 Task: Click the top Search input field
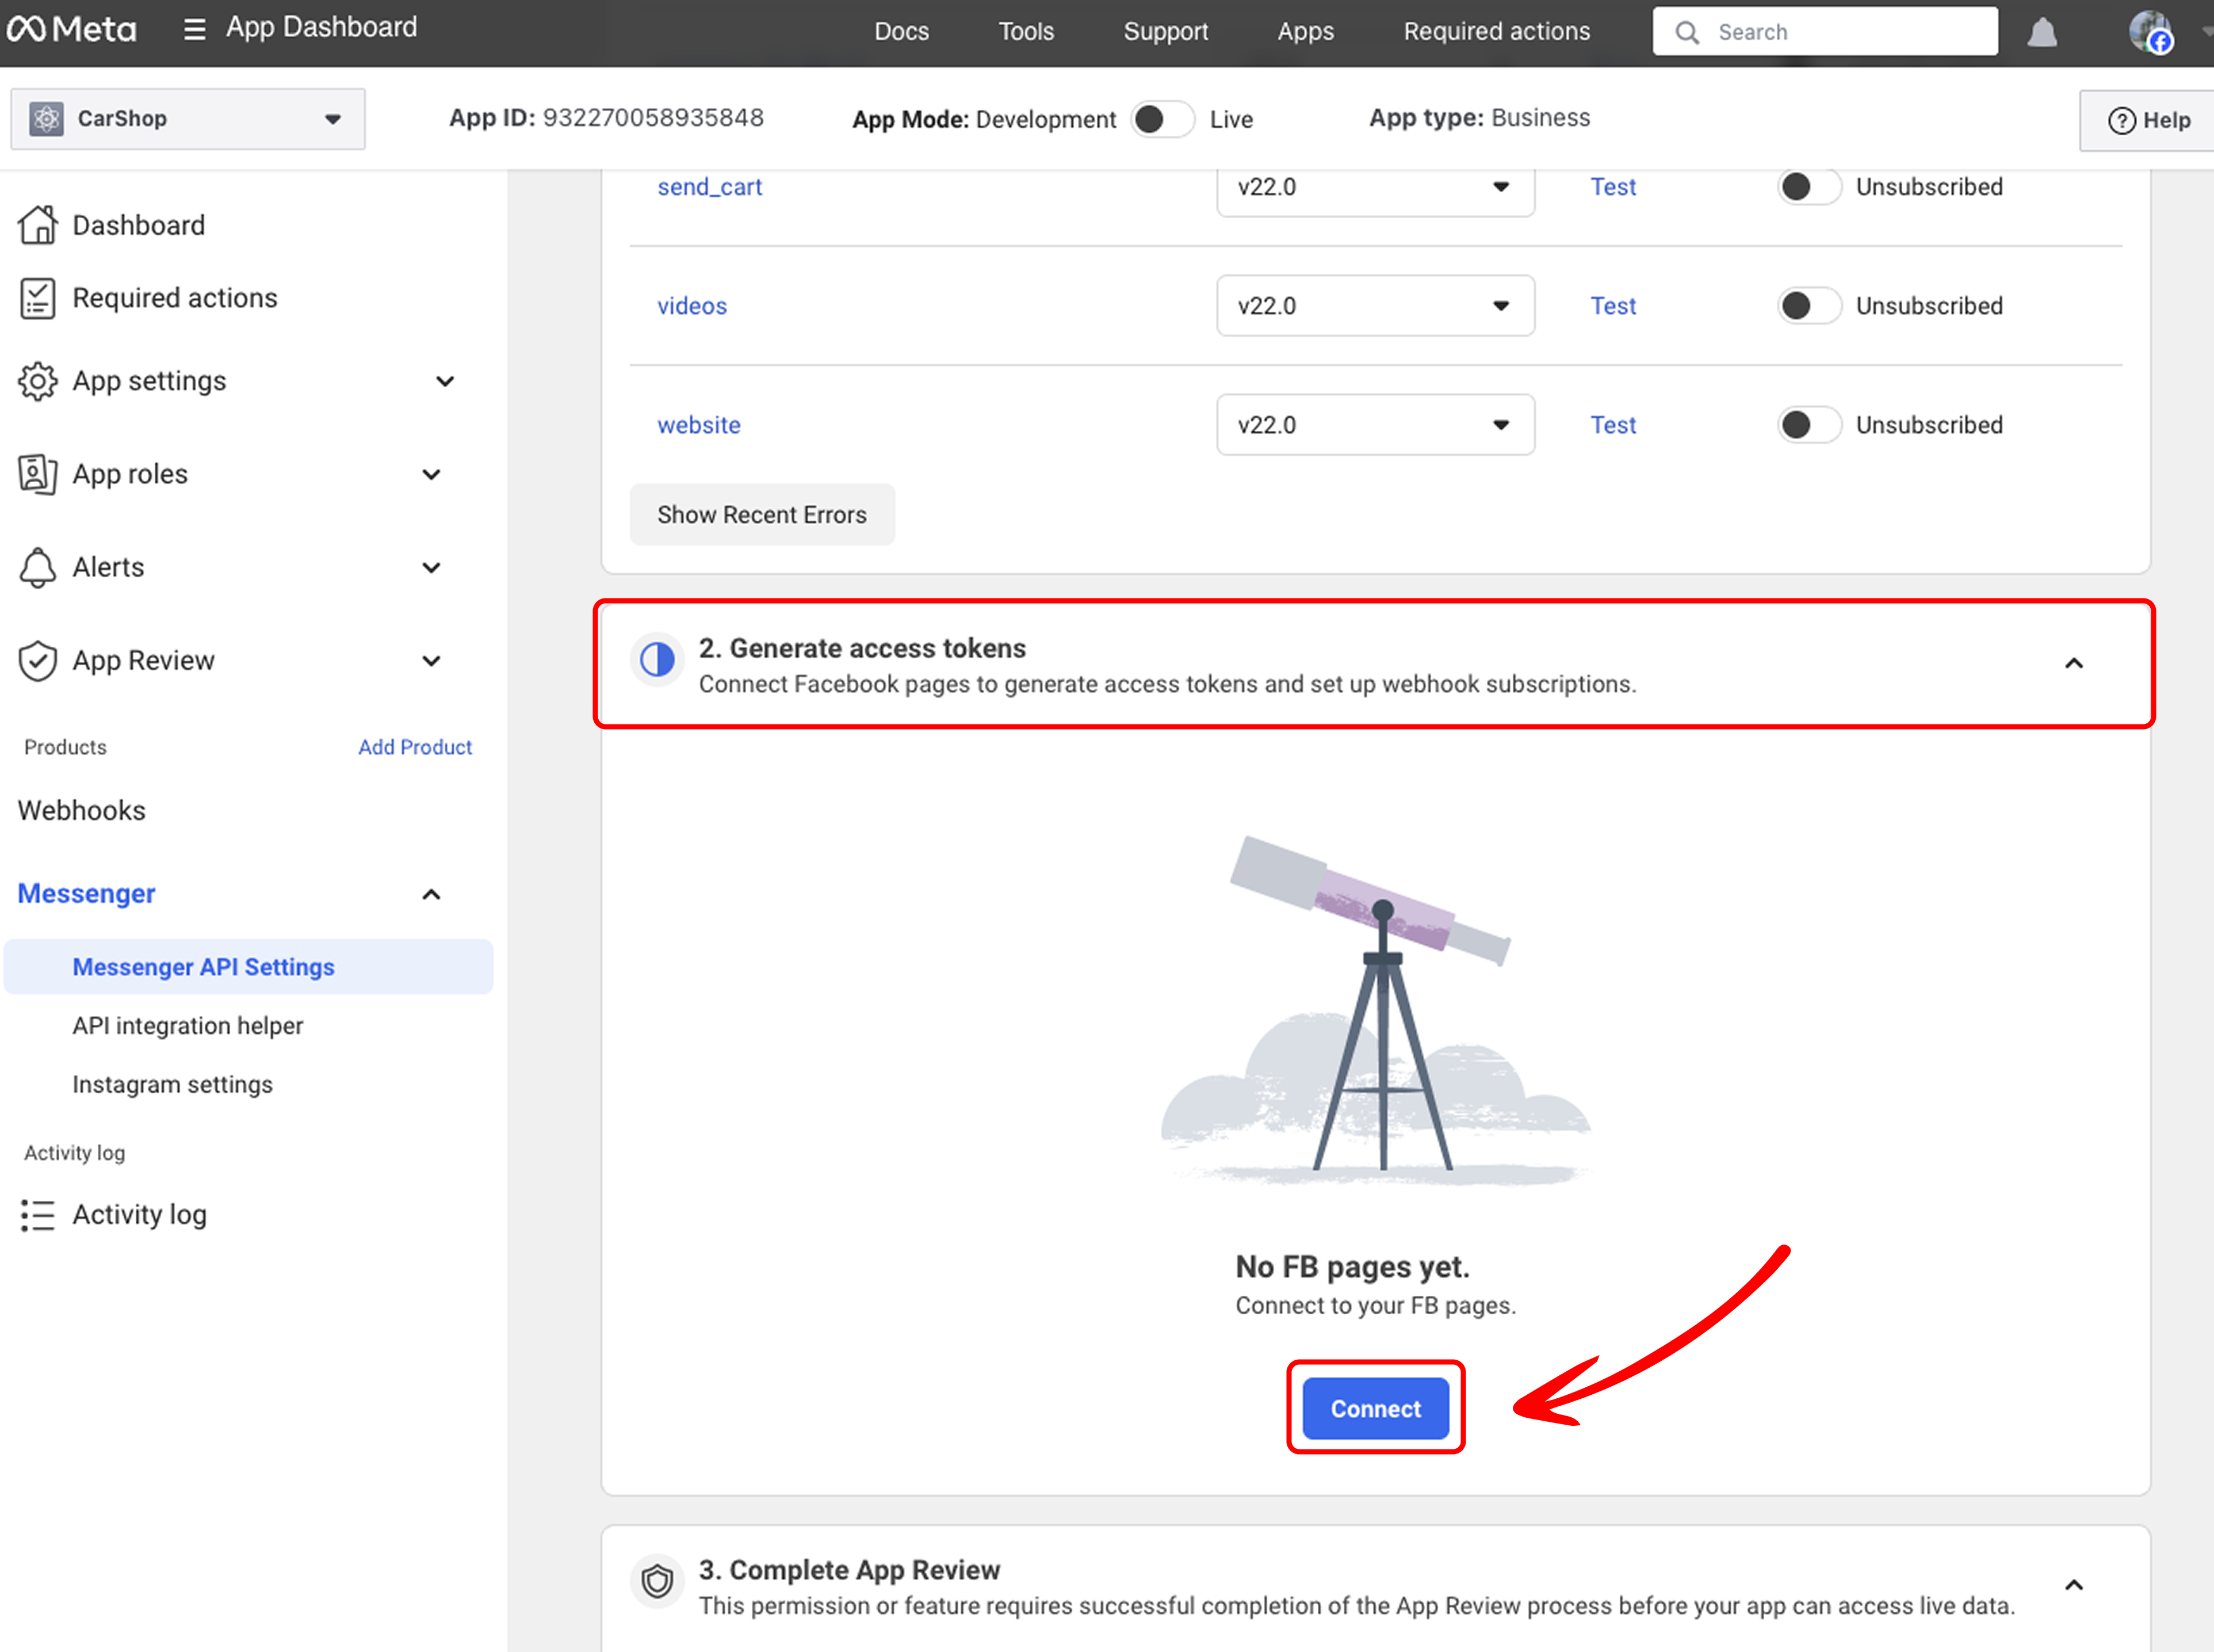coord(1825,32)
